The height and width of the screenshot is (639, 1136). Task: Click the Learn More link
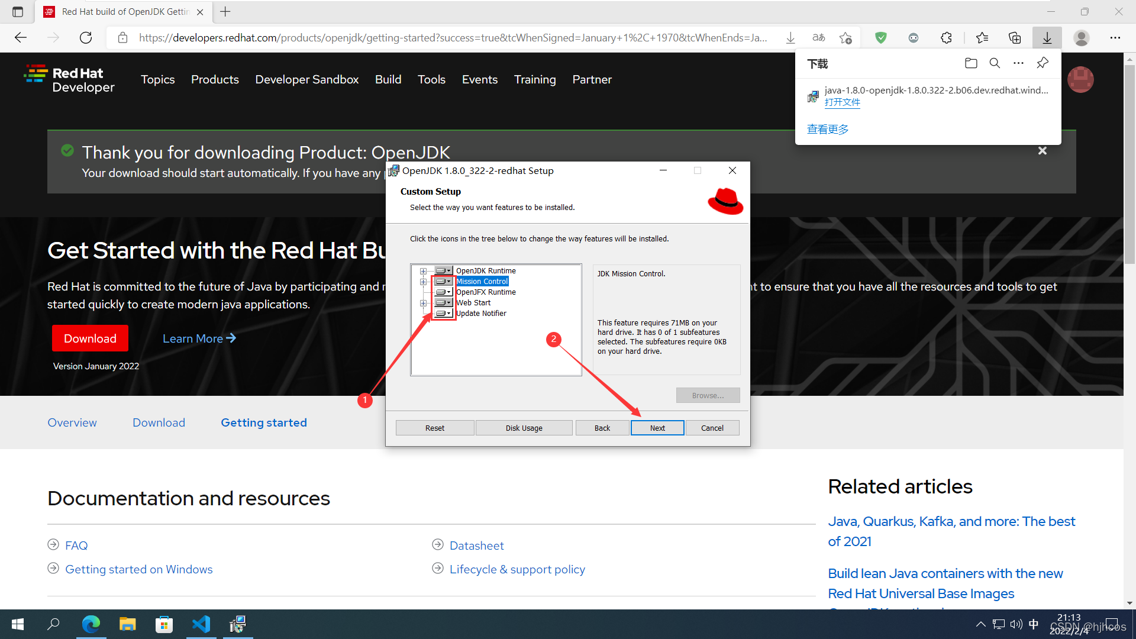pos(199,338)
